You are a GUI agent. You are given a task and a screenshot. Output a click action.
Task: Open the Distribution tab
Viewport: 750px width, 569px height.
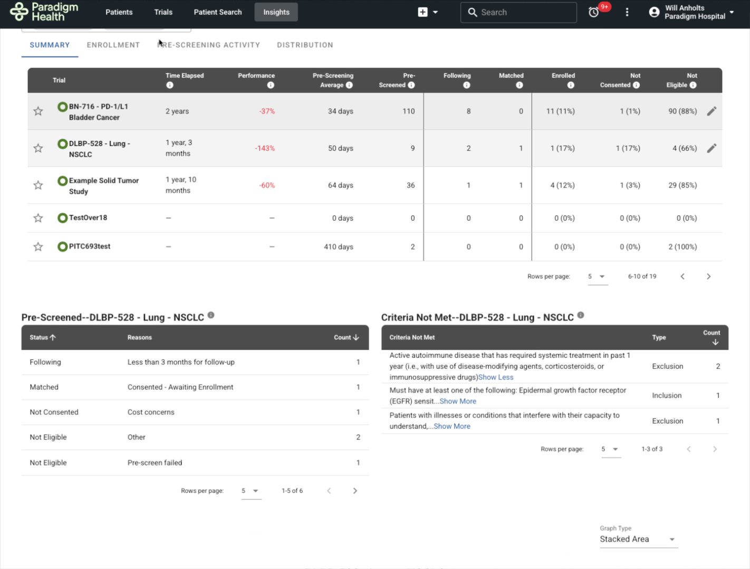[305, 45]
